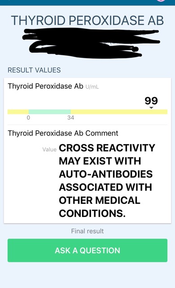Tap the RESULT VALUES section heading

click(x=34, y=70)
